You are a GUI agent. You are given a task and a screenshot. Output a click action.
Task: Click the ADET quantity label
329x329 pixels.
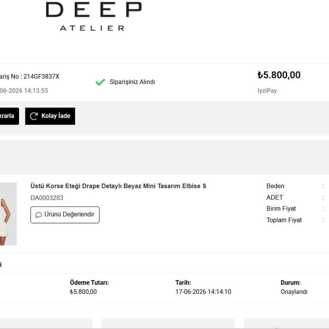click(x=275, y=197)
